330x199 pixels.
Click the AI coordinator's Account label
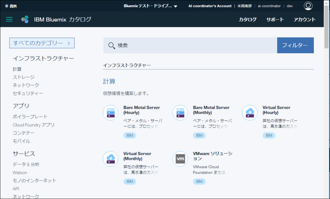[210, 6]
